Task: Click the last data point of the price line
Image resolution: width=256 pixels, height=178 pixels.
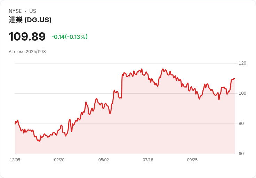Action: click(234, 79)
